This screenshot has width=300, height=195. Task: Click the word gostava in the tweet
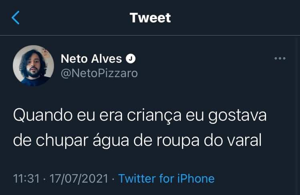(x=237, y=116)
